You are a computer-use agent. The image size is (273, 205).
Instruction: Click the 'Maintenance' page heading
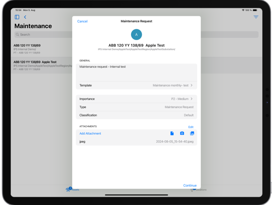(x=33, y=26)
